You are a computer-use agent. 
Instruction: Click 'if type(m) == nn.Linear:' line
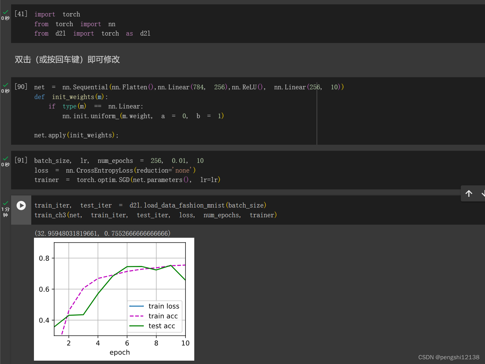point(96,106)
